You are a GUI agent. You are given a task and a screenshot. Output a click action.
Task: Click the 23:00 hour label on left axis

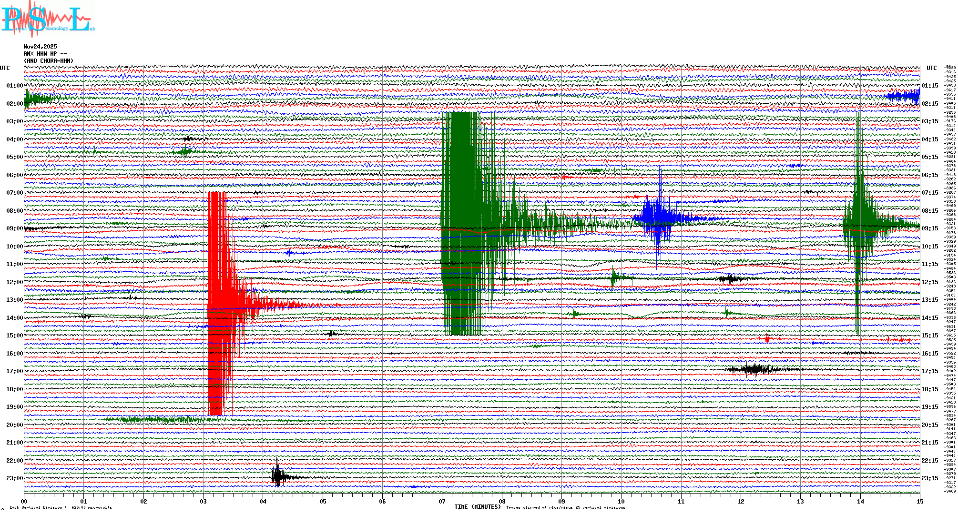(14, 478)
